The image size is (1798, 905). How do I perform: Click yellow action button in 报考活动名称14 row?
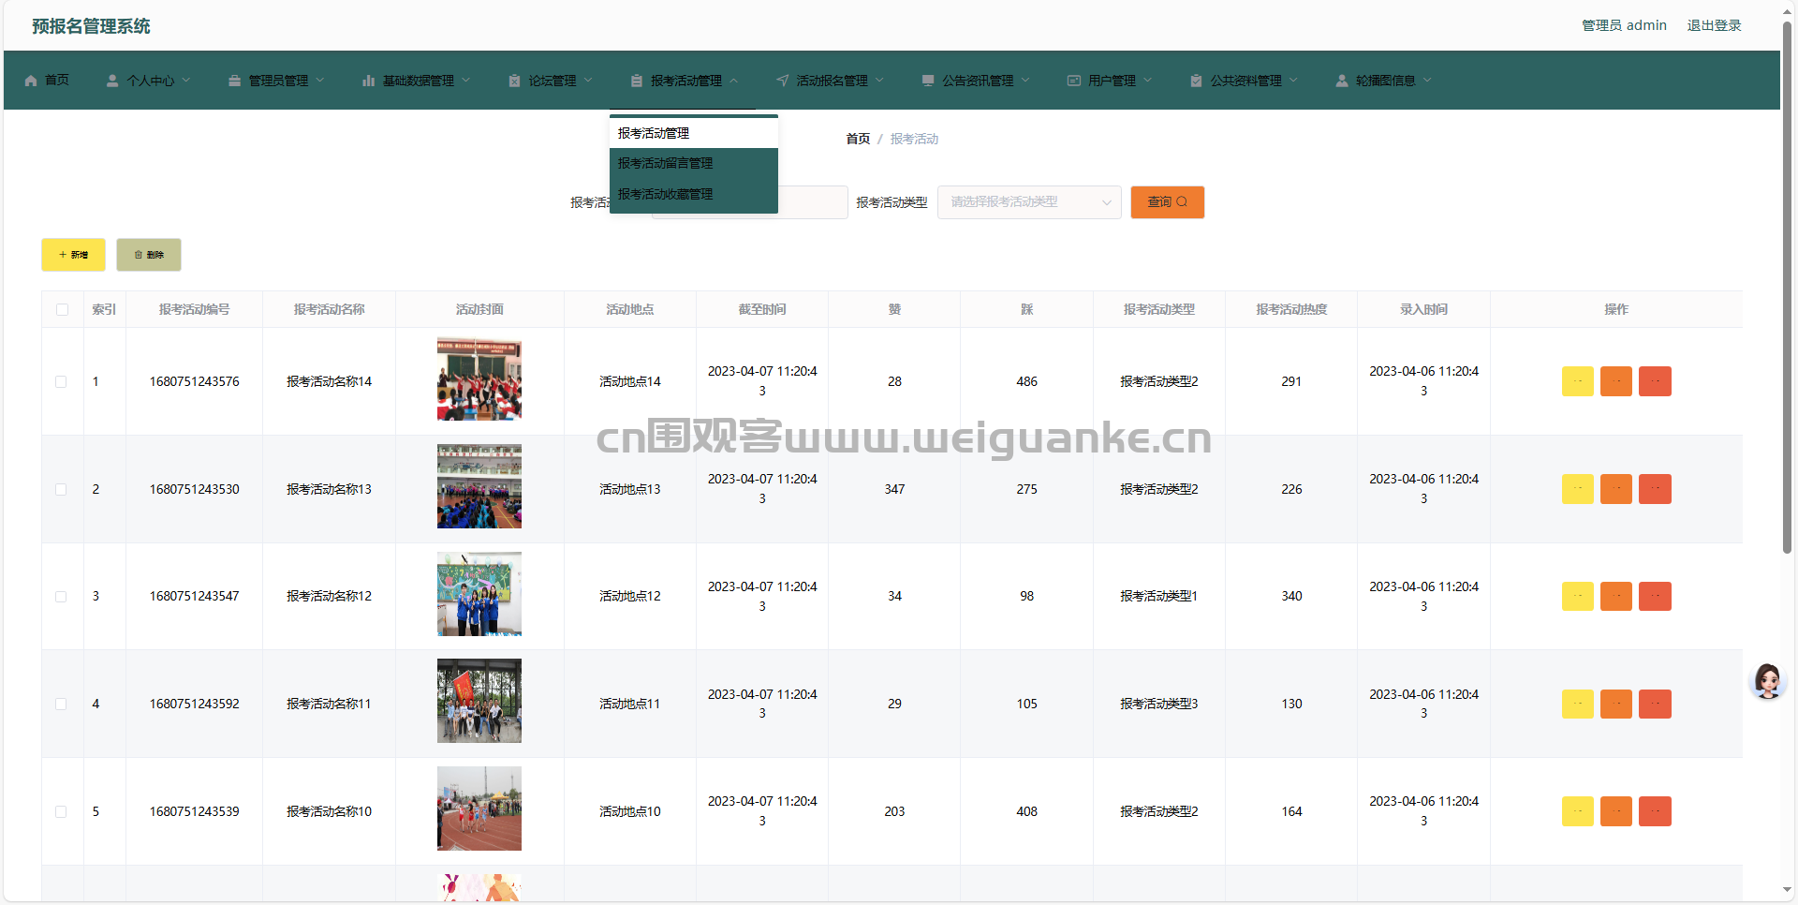(x=1577, y=381)
